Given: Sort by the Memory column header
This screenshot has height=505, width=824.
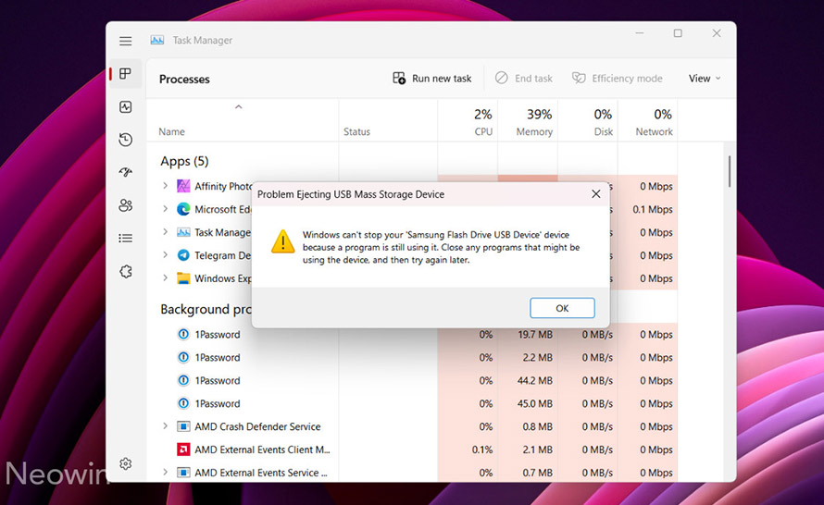Looking at the screenshot, I should (534, 131).
